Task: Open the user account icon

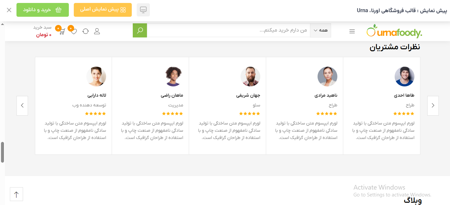Action: click(x=97, y=31)
